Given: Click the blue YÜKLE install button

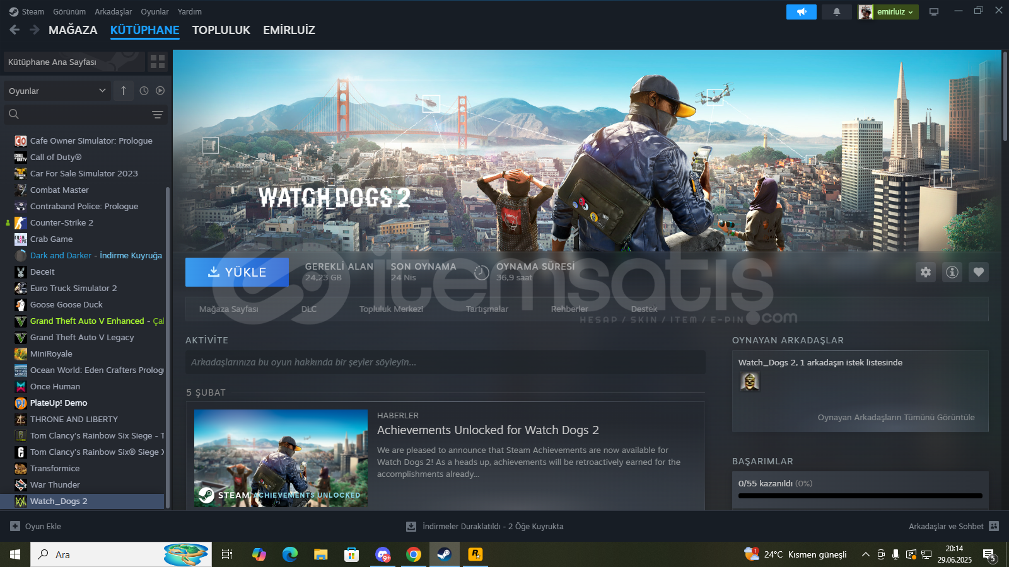Looking at the screenshot, I should coord(237,272).
